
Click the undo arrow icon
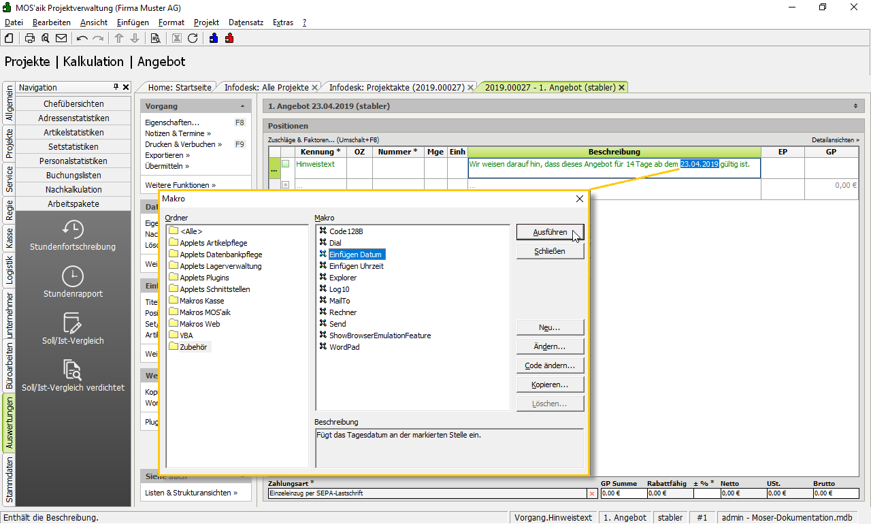(x=82, y=38)
